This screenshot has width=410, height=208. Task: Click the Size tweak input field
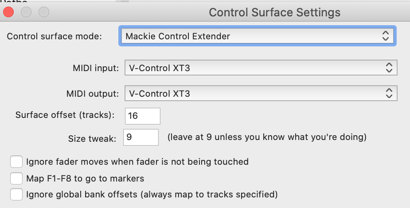[141, 137]
